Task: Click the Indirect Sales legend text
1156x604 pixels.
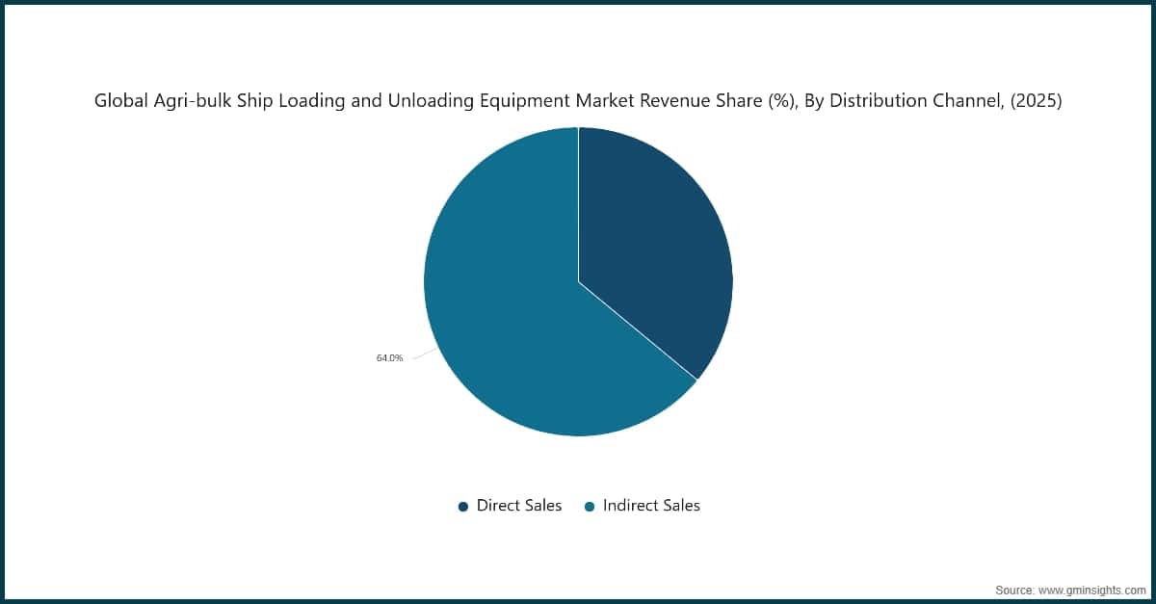Action: coord(651,505)
